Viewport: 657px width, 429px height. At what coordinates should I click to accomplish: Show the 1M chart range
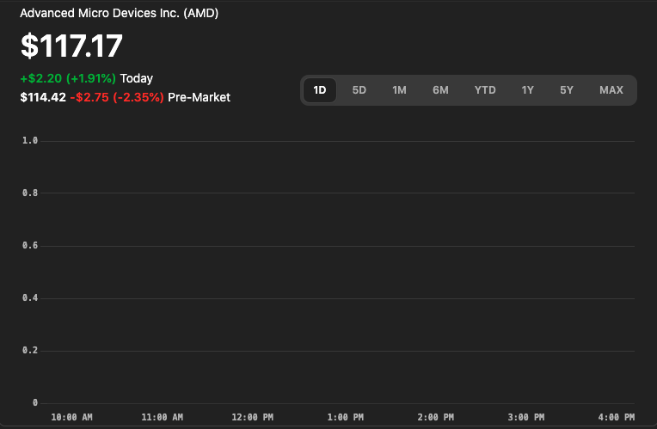[399, 90]
